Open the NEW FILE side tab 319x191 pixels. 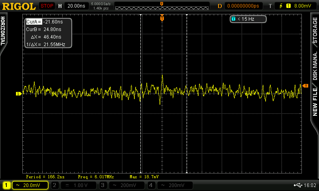coord(315,102)
